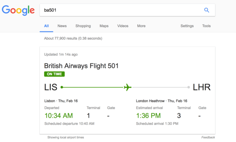Click the 1:36 PM estimated arrival time

click(148, 116)
